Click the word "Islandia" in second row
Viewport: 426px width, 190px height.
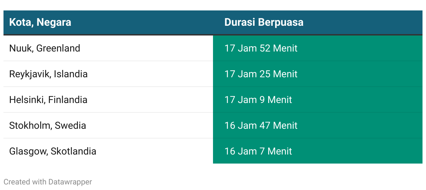click(71, 74)
